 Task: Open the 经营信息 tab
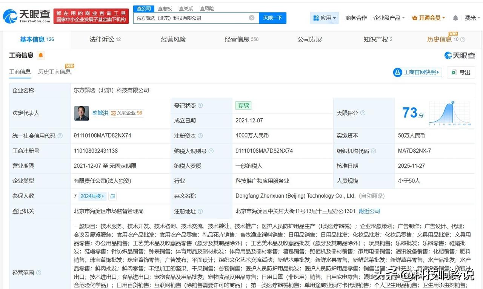click(241, 39)
